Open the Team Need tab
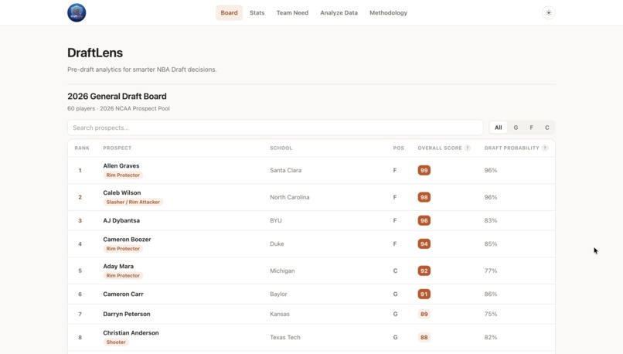This screenshot has height=354, width=623. (x=292, y=12)
